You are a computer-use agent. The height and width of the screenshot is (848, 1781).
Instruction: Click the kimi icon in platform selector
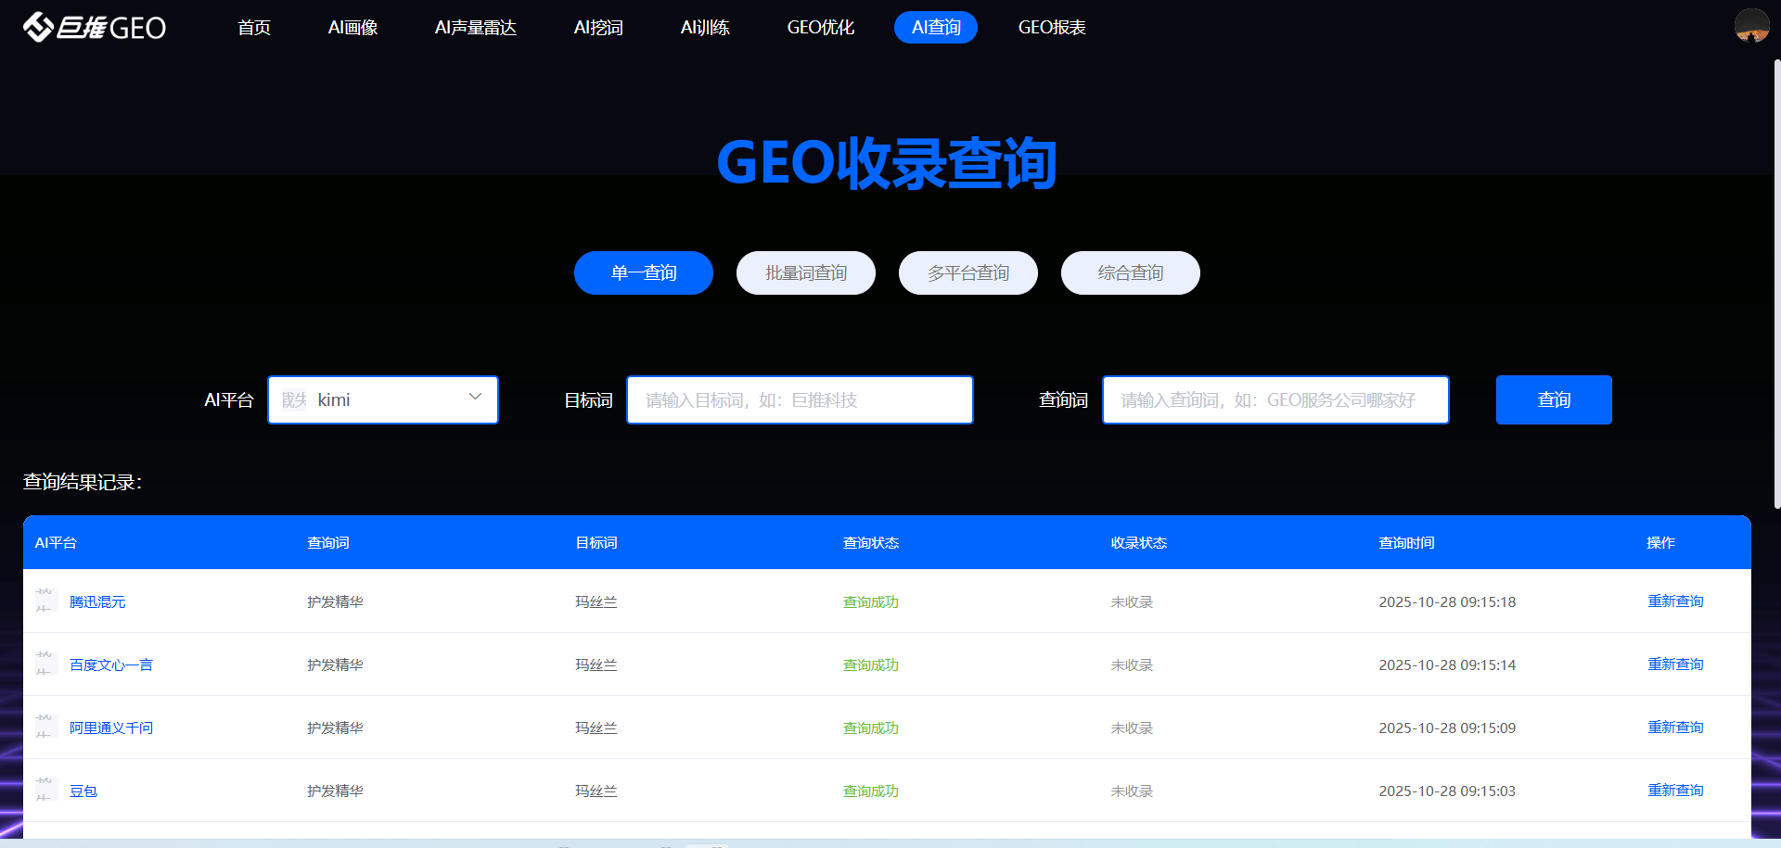pyautogui.click(x=294, y=400)
